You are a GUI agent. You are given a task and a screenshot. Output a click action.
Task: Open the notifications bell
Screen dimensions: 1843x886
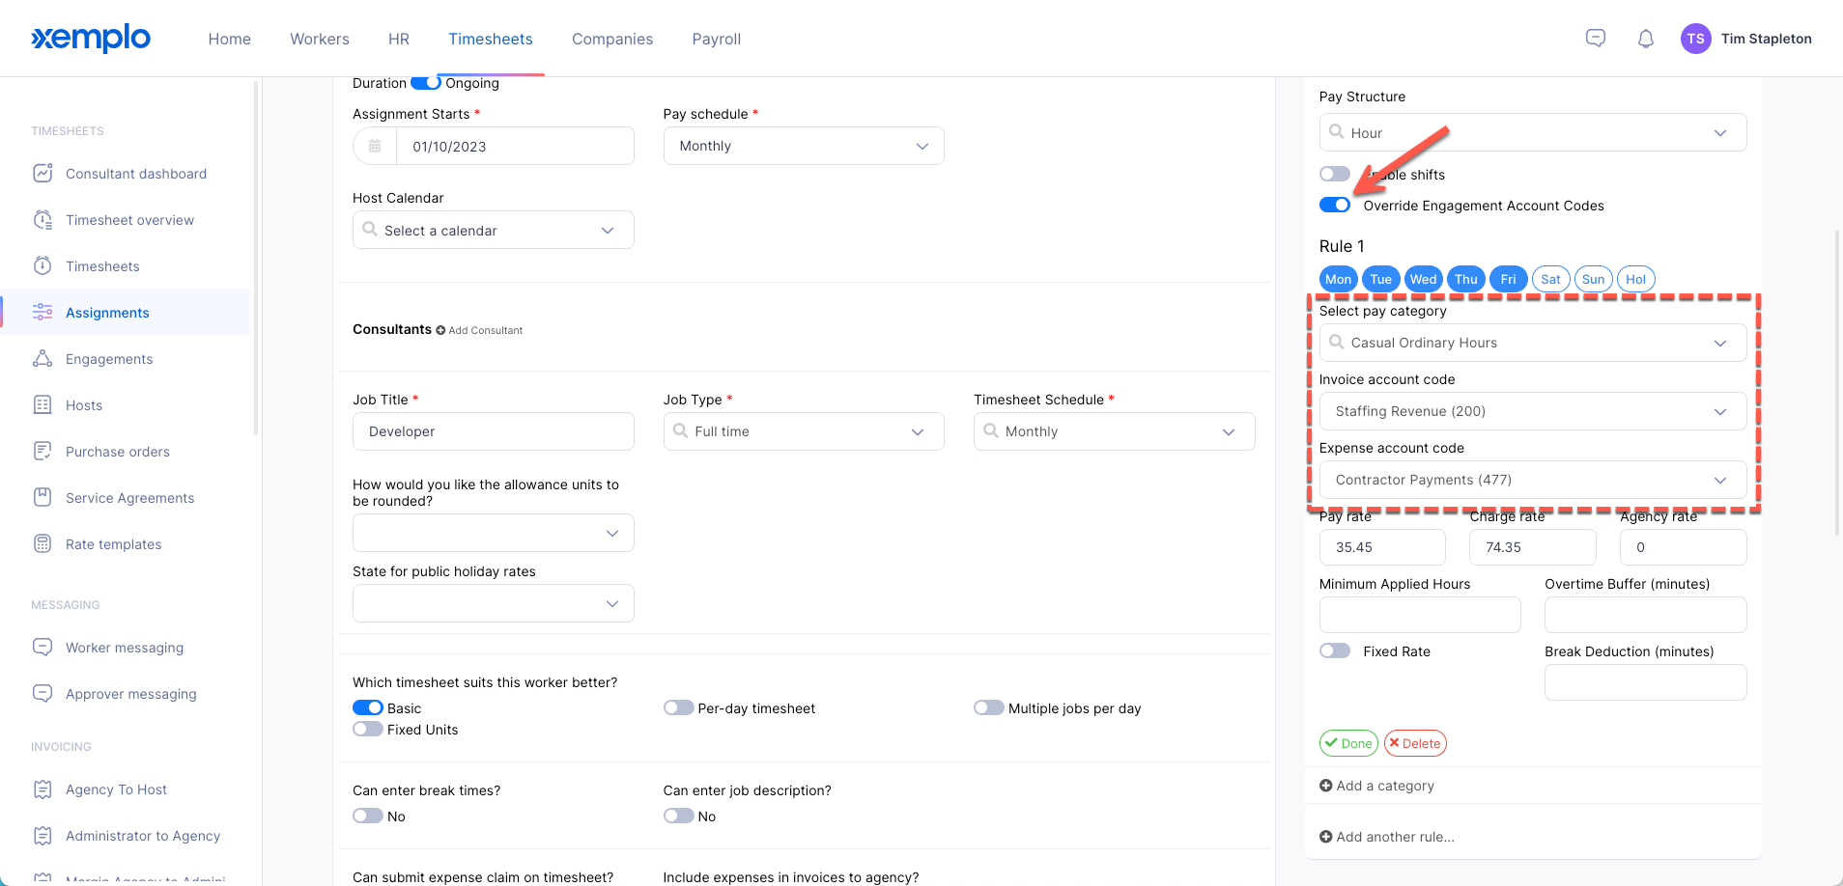tap(1646, 39)
